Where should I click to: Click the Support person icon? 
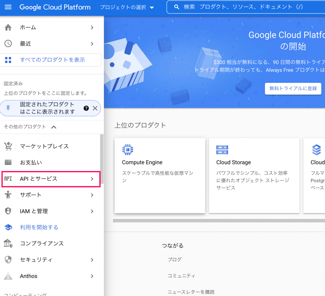click(8, 195)
